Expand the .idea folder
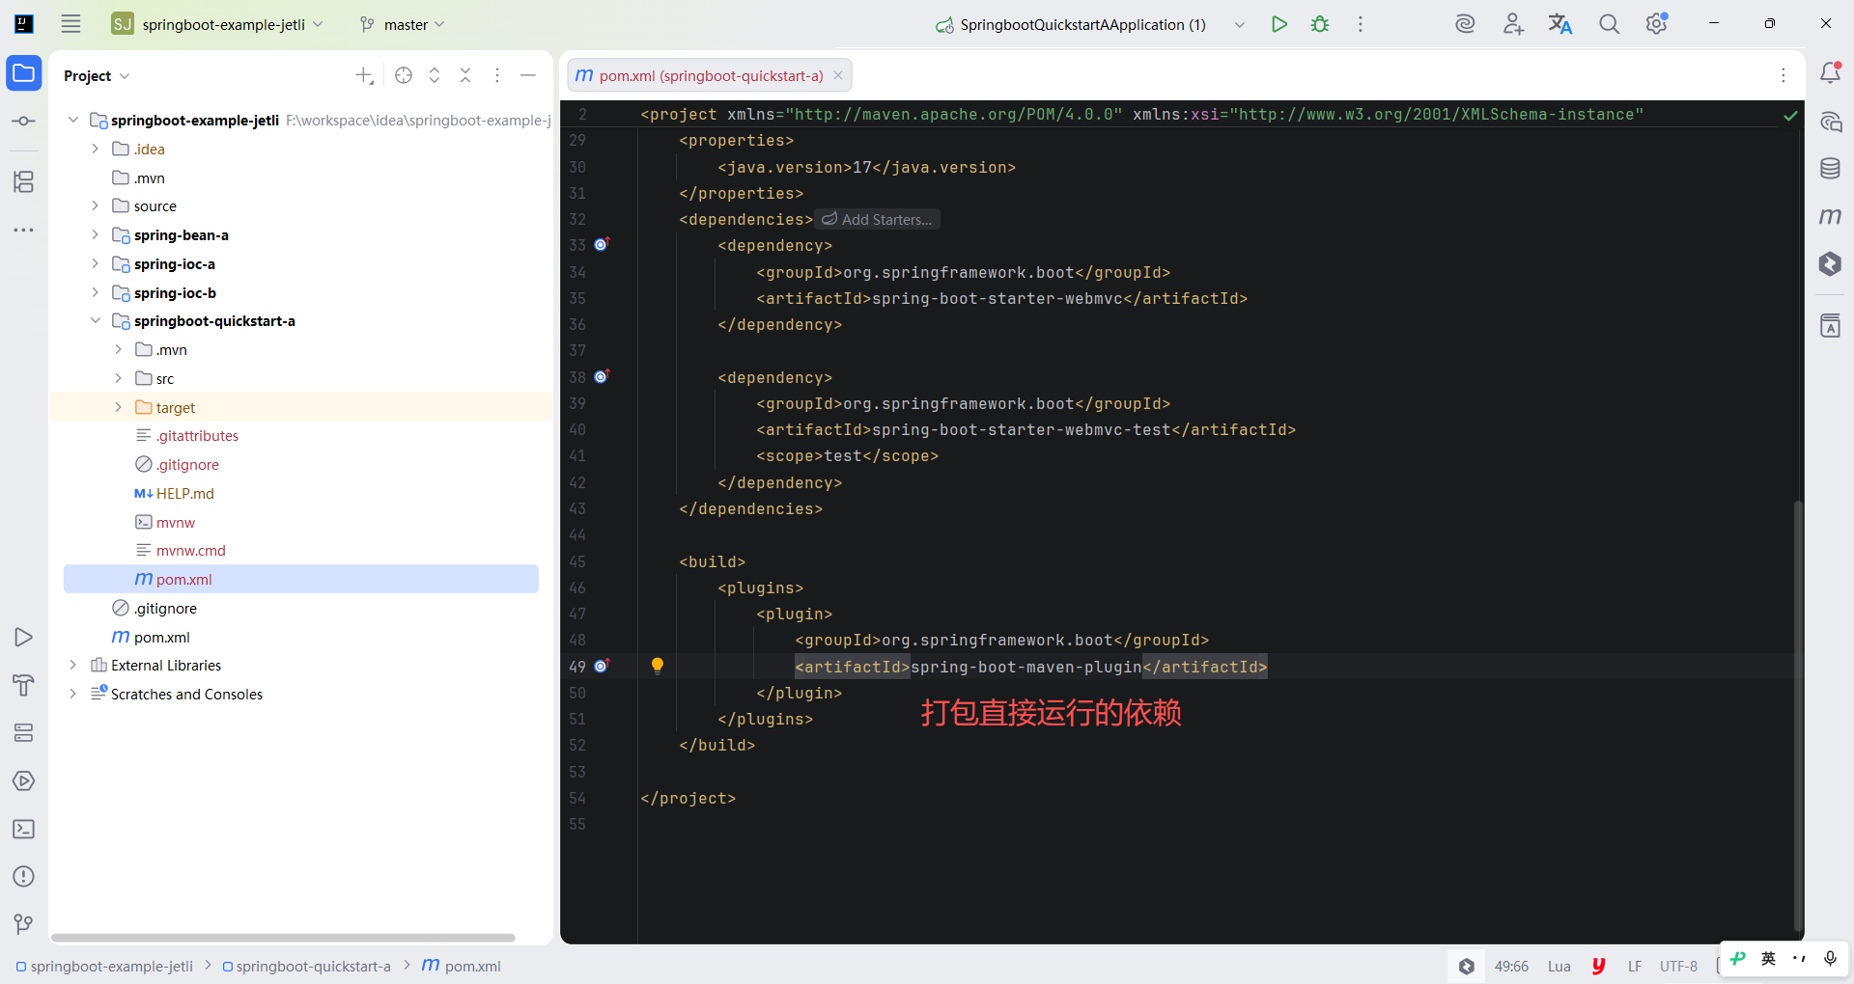This screenshot has width=1854, height=984. click(95, 149)
